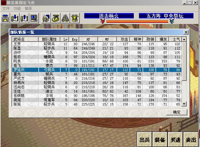The image size is (200, 147).
Task: Sort by the 精神 column header
Action: (136, 39)
